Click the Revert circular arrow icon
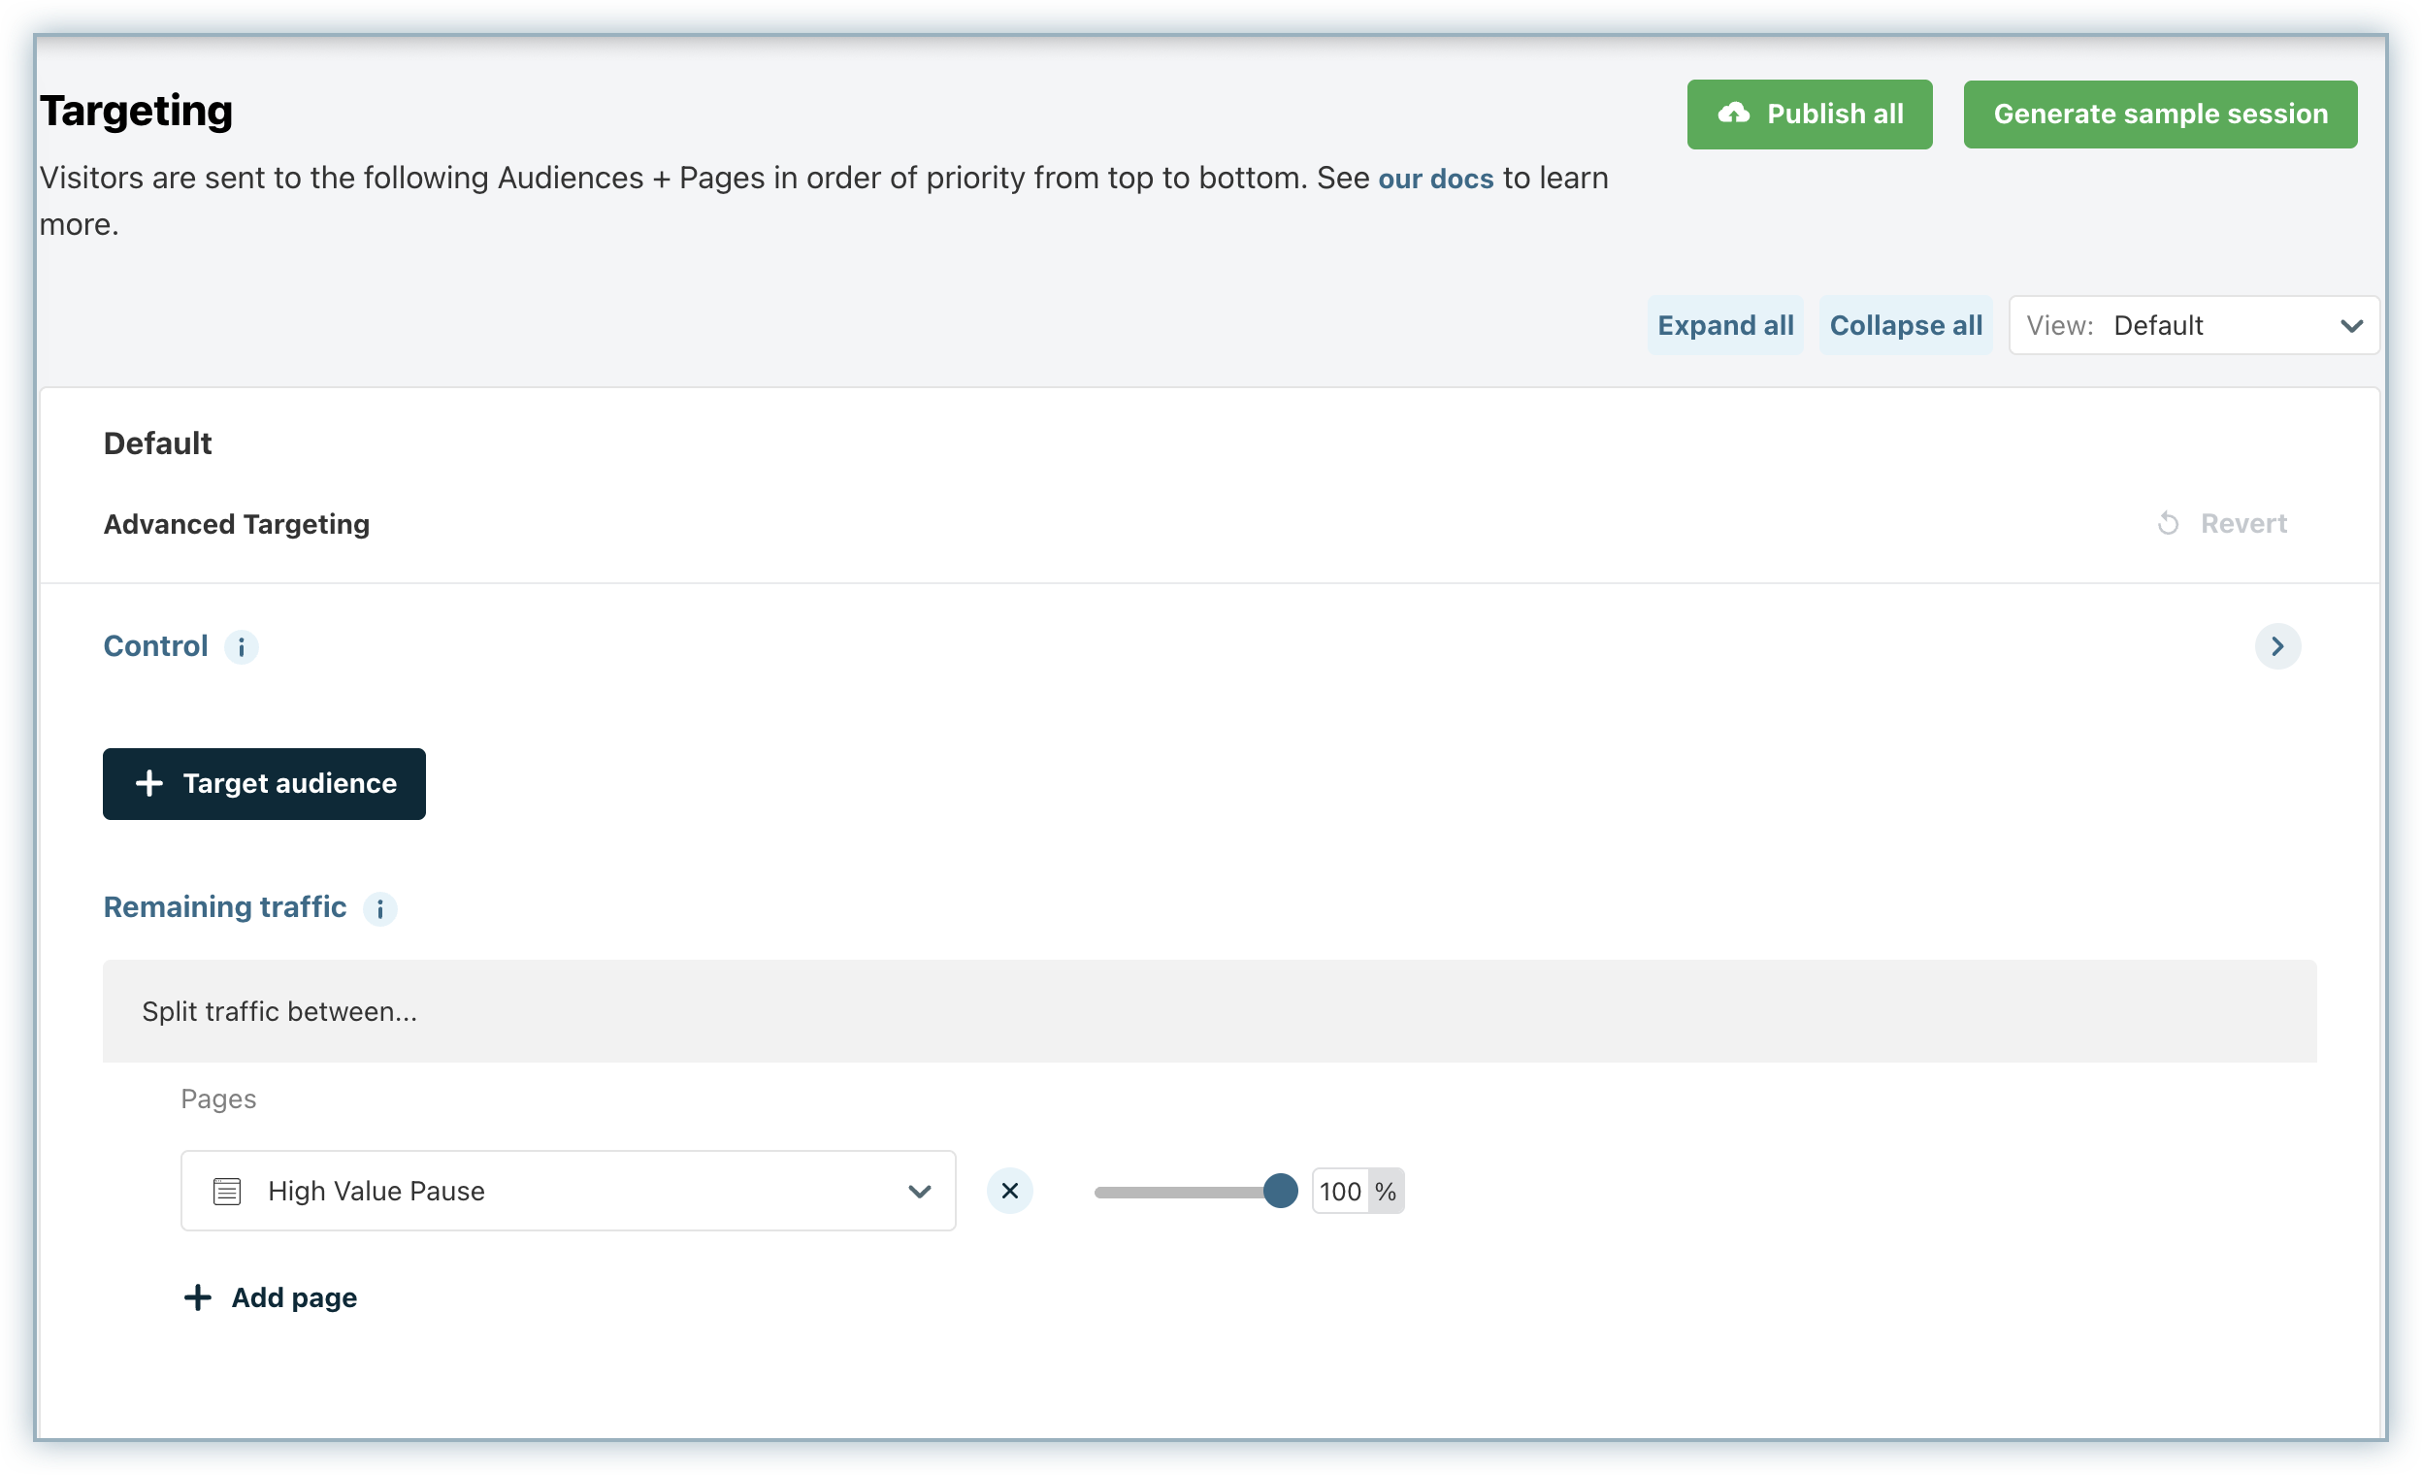This screenshot has height=1475, width=2422. (2168, 524)
